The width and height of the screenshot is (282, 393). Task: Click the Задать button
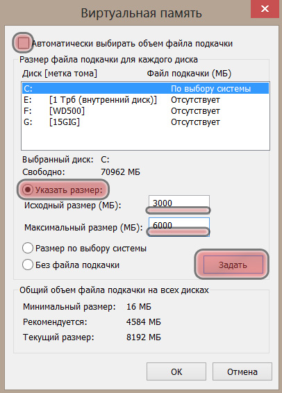[x=233, y=265]
